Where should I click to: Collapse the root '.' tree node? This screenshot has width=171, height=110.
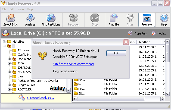click(x=4, y=46)
